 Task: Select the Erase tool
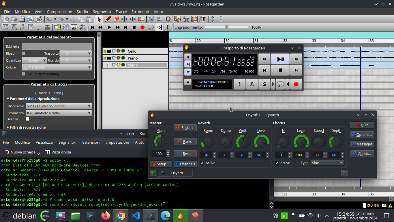(x=116, y=19)
